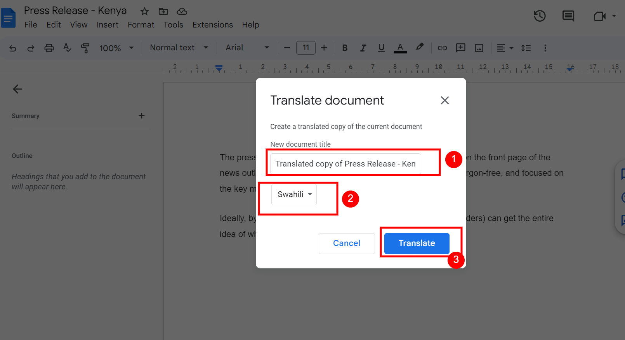This screenshot has height=340, width=625.
Task: Open the Tools menu
Action: point(173,25)
